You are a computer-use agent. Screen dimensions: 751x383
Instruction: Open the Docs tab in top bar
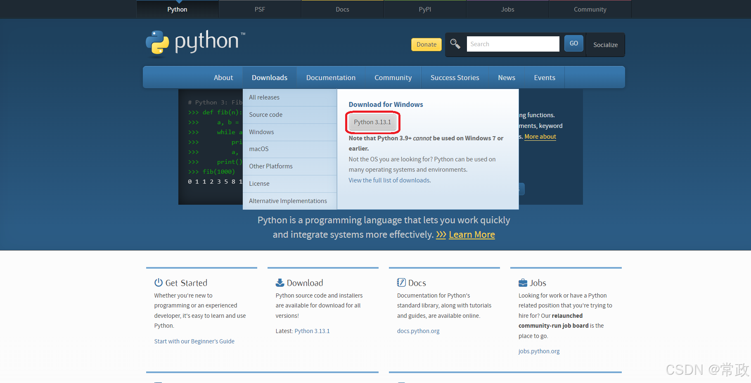pyautogui.click(x=343, y=9)
